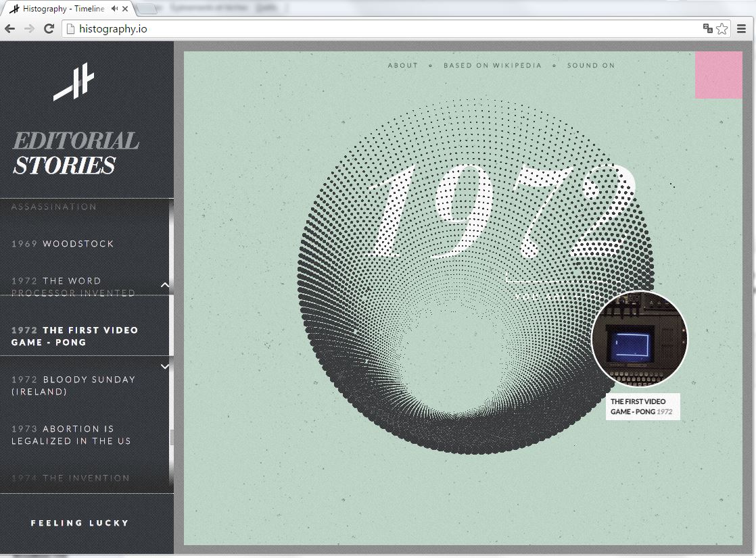Bookmark this page with the star icon

coord(722,28)
